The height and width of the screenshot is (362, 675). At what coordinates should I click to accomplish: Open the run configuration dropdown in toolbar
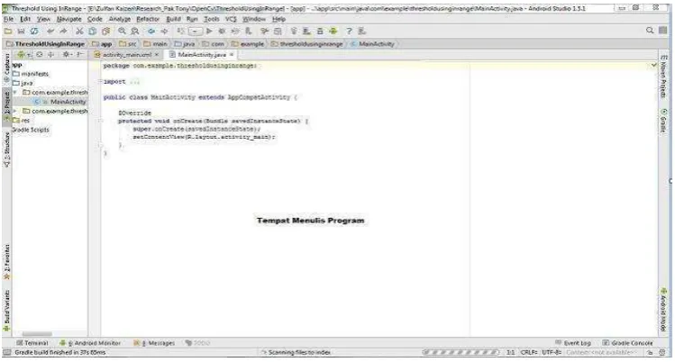(195, 31)
